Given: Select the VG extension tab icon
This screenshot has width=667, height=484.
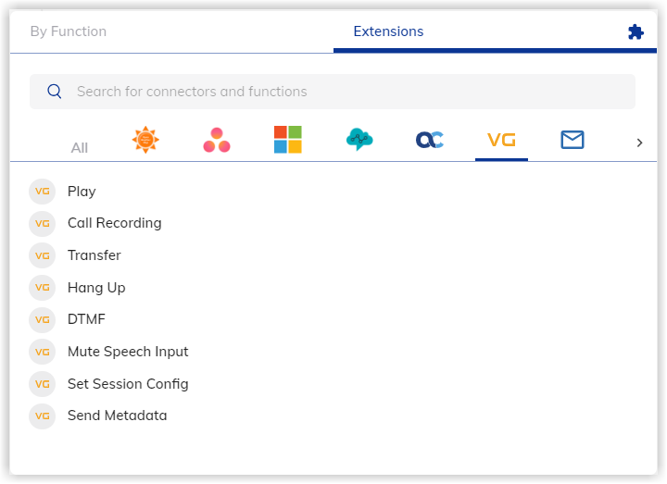Looking at the screenshot, I should pos(501,140).
